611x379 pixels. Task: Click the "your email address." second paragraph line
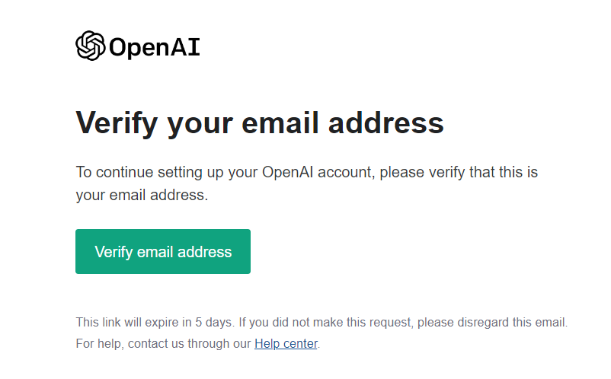pos(142,195)
